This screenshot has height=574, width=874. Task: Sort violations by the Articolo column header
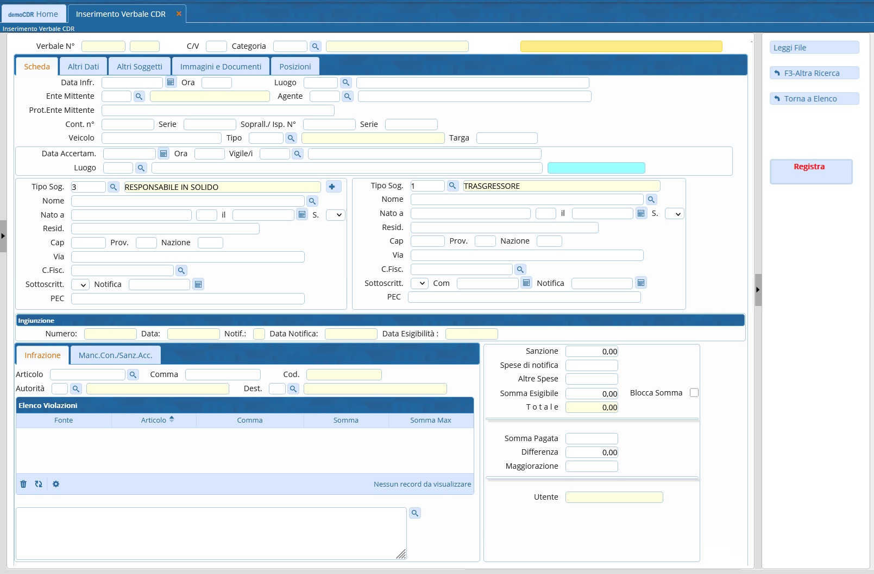(154, 420)
